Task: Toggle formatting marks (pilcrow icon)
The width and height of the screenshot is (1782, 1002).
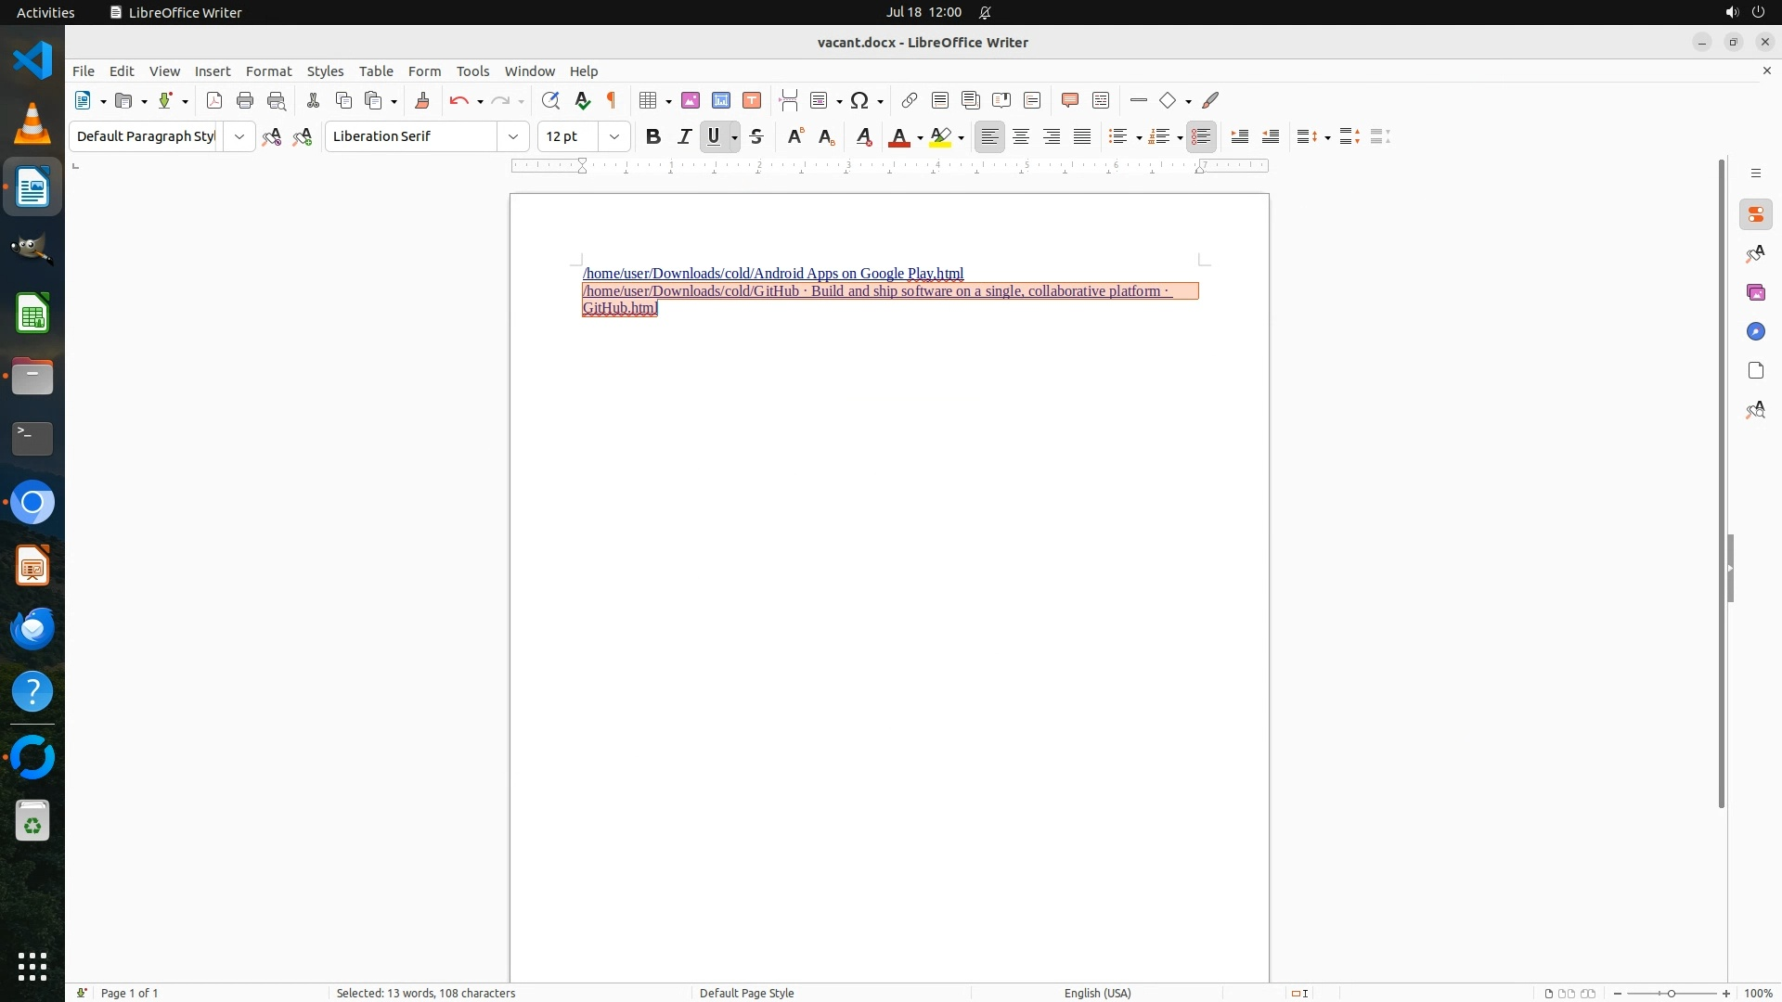Action: click(612, 100)
